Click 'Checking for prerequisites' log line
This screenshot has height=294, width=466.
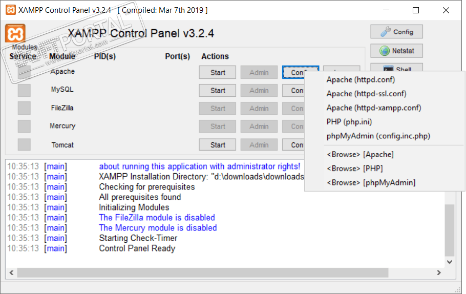[x=147, y=186]
